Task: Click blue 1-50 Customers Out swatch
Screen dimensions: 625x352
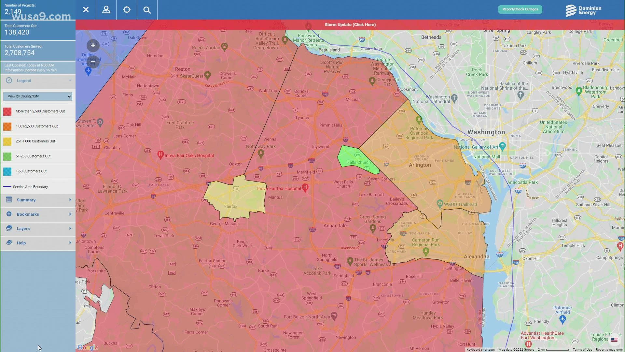Action: 7,171
